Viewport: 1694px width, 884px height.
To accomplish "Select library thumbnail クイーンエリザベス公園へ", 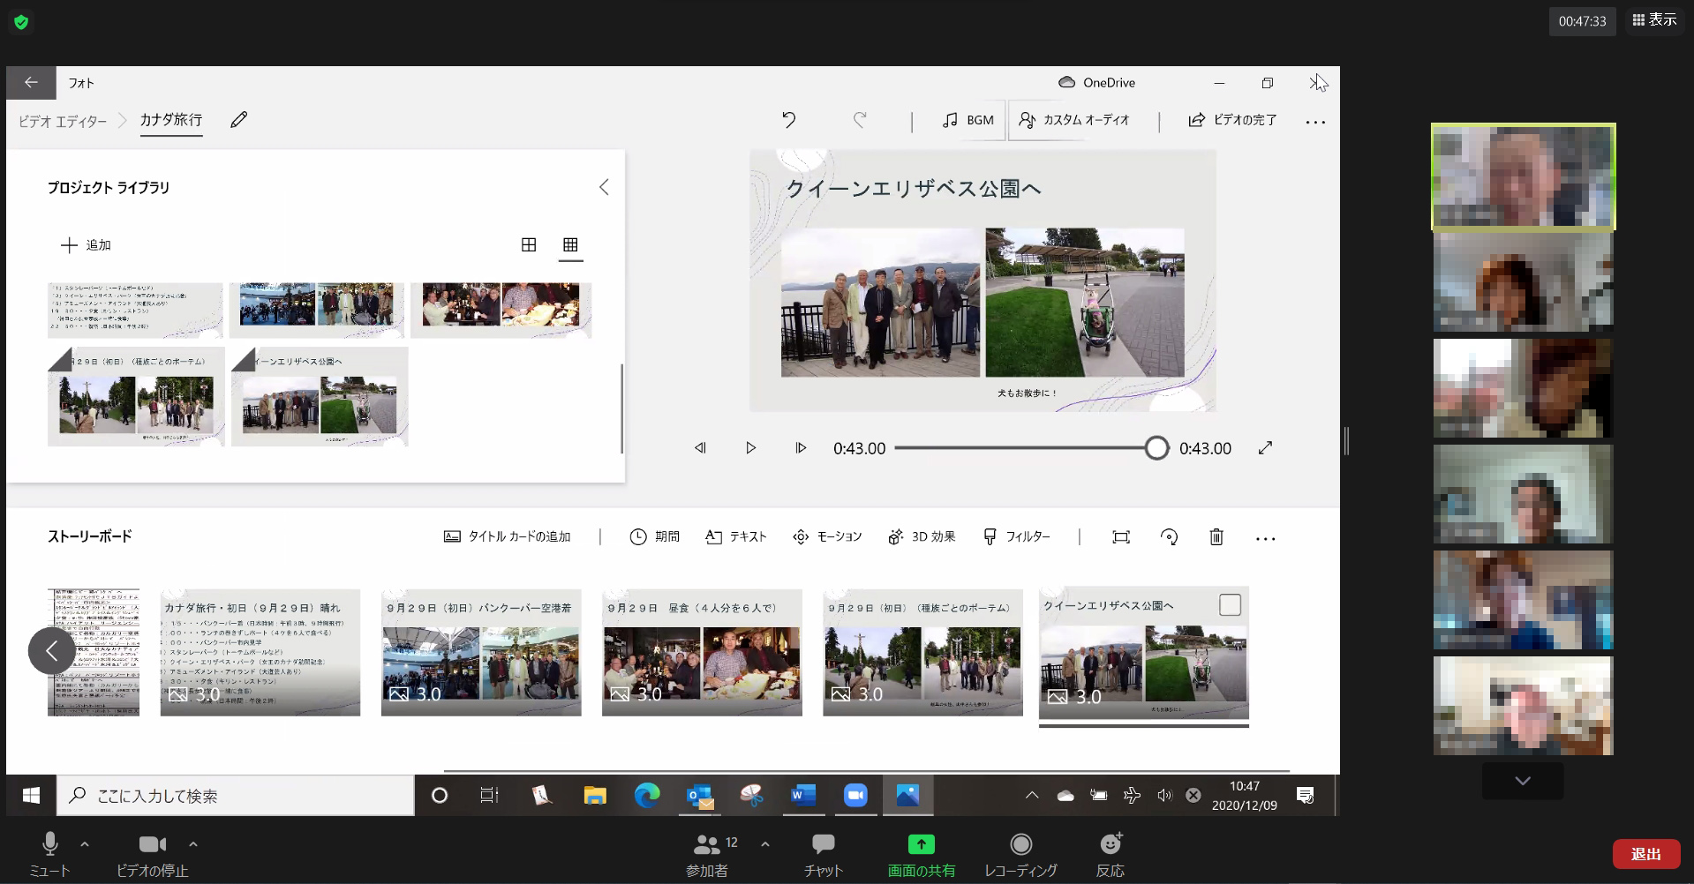I will tap(320, 396).
